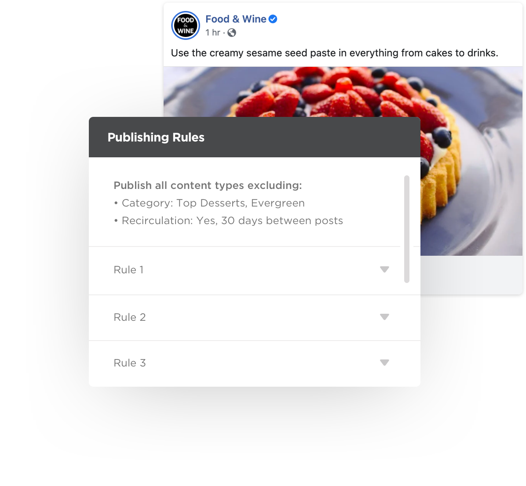
Task: Click the Publishing Rules panel scrollbar
Action: coord(407,229)
